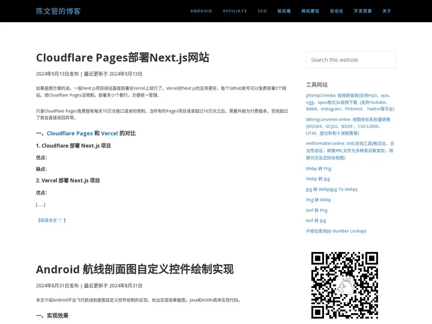Open the SEO menu item
432x324 pixels.
click(x=262, y=11)
